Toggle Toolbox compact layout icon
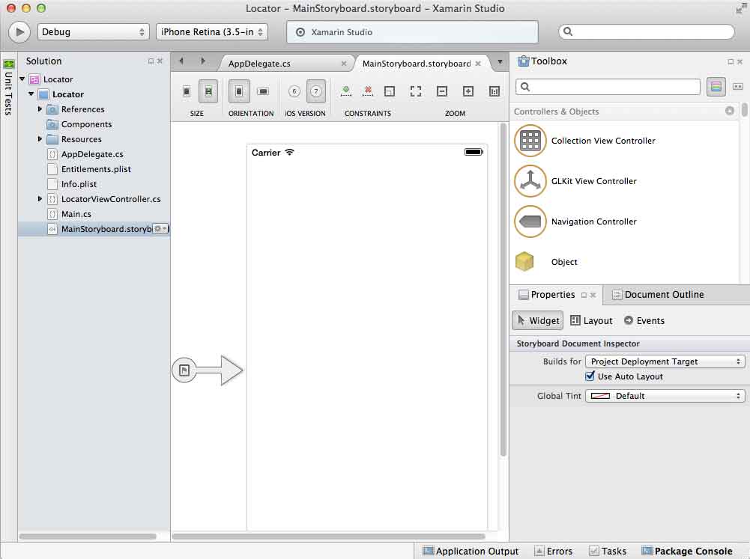Screen dimensions: 750x559 [738, 87]
